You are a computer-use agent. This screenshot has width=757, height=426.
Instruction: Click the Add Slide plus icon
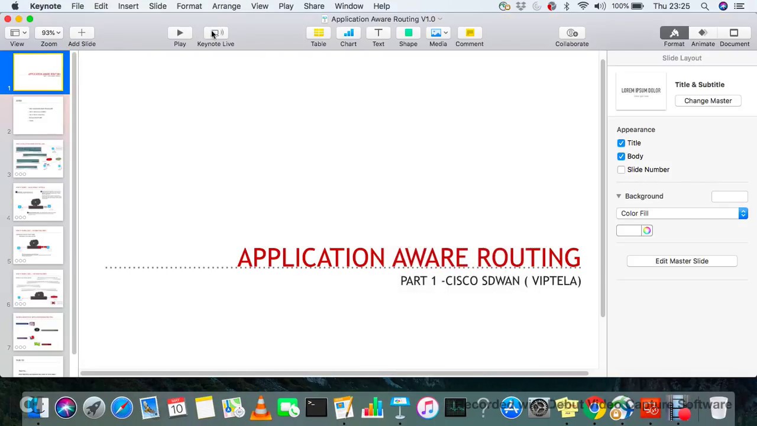click(82, 33)
